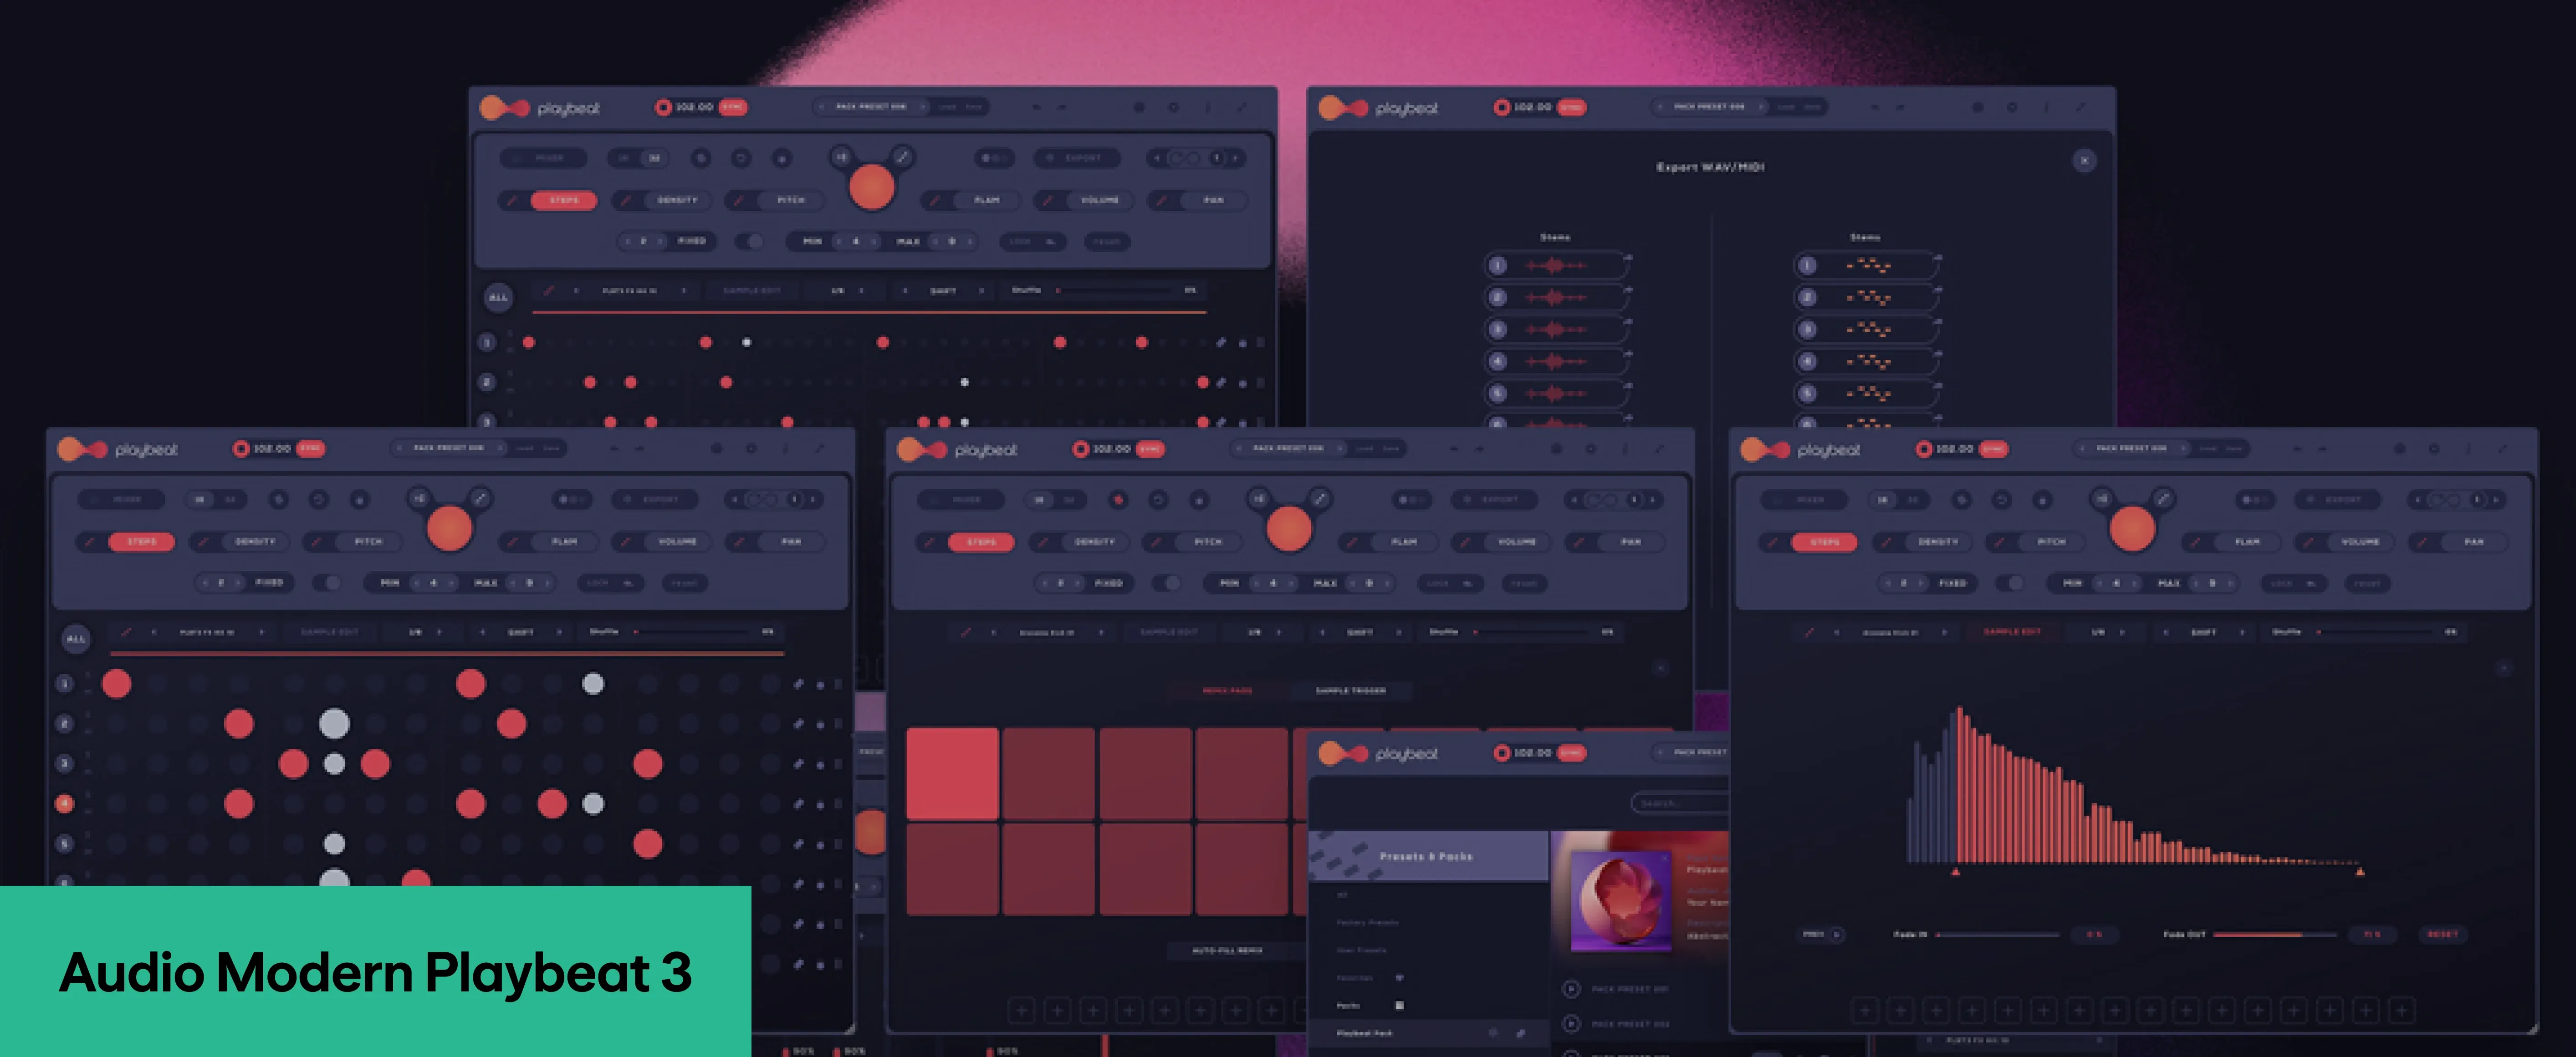Select the DENSITY engine tab

(x=678, y=200)
